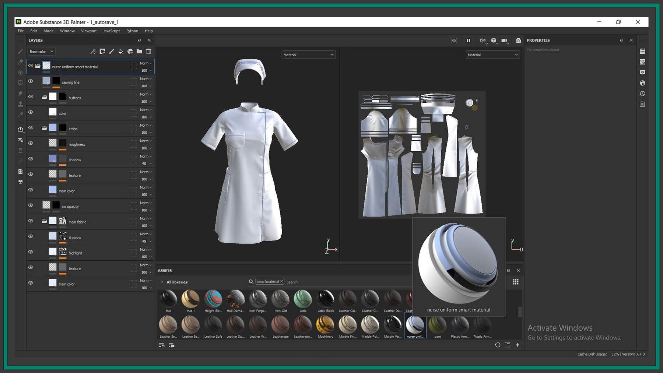Toggle visibility of the buttons folder

click(31, 96)
